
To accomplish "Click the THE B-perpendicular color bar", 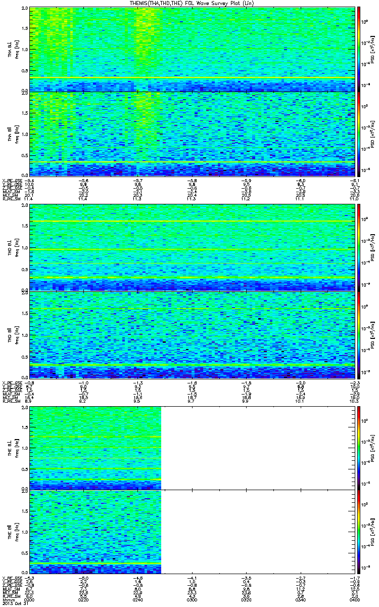I will tap(359, 448).
